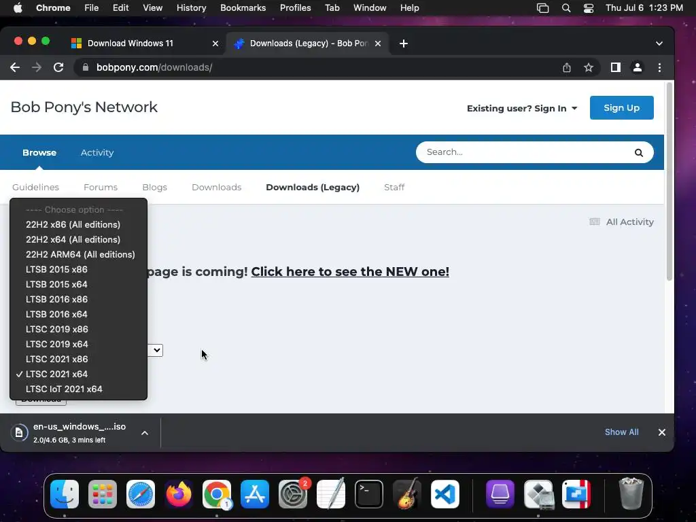Open the Browse nav tab
This screenshot has width=696, height=522.
[x=39, y=153]
